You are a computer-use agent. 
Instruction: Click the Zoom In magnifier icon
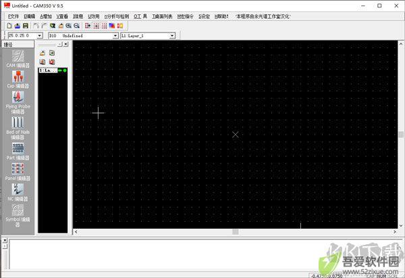click(68, 26)
